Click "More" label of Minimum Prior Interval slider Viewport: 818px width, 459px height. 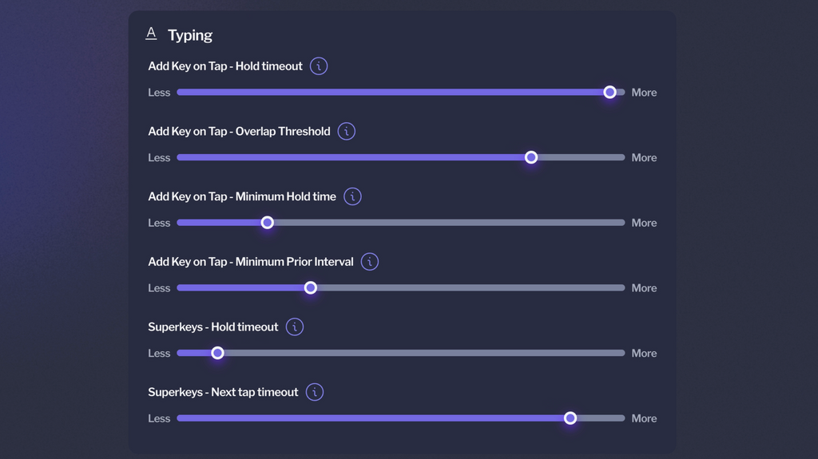(644, 288)
